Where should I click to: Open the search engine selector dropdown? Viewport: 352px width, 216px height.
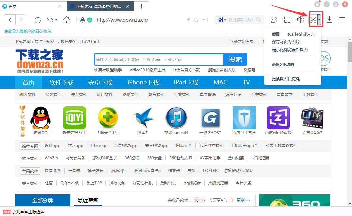222,20
